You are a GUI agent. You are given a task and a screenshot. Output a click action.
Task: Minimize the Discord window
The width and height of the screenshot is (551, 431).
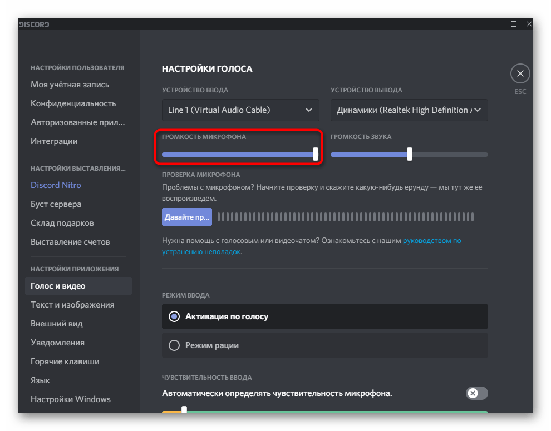(498, 24)
